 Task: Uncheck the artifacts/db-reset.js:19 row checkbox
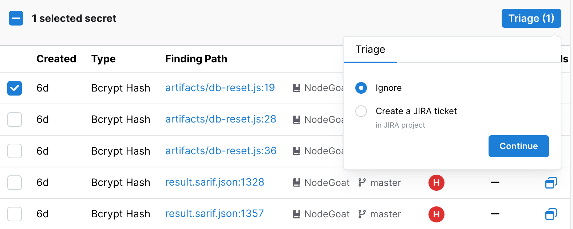point(14,88)
